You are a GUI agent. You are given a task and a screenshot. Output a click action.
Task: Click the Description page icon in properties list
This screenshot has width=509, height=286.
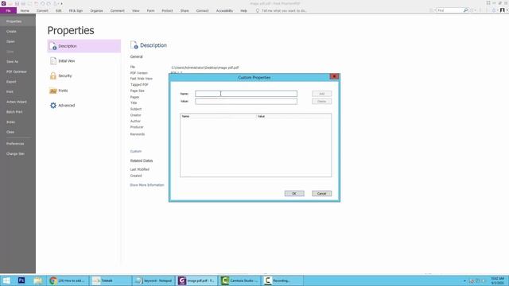pyautogui.click(x=53, y=46)
